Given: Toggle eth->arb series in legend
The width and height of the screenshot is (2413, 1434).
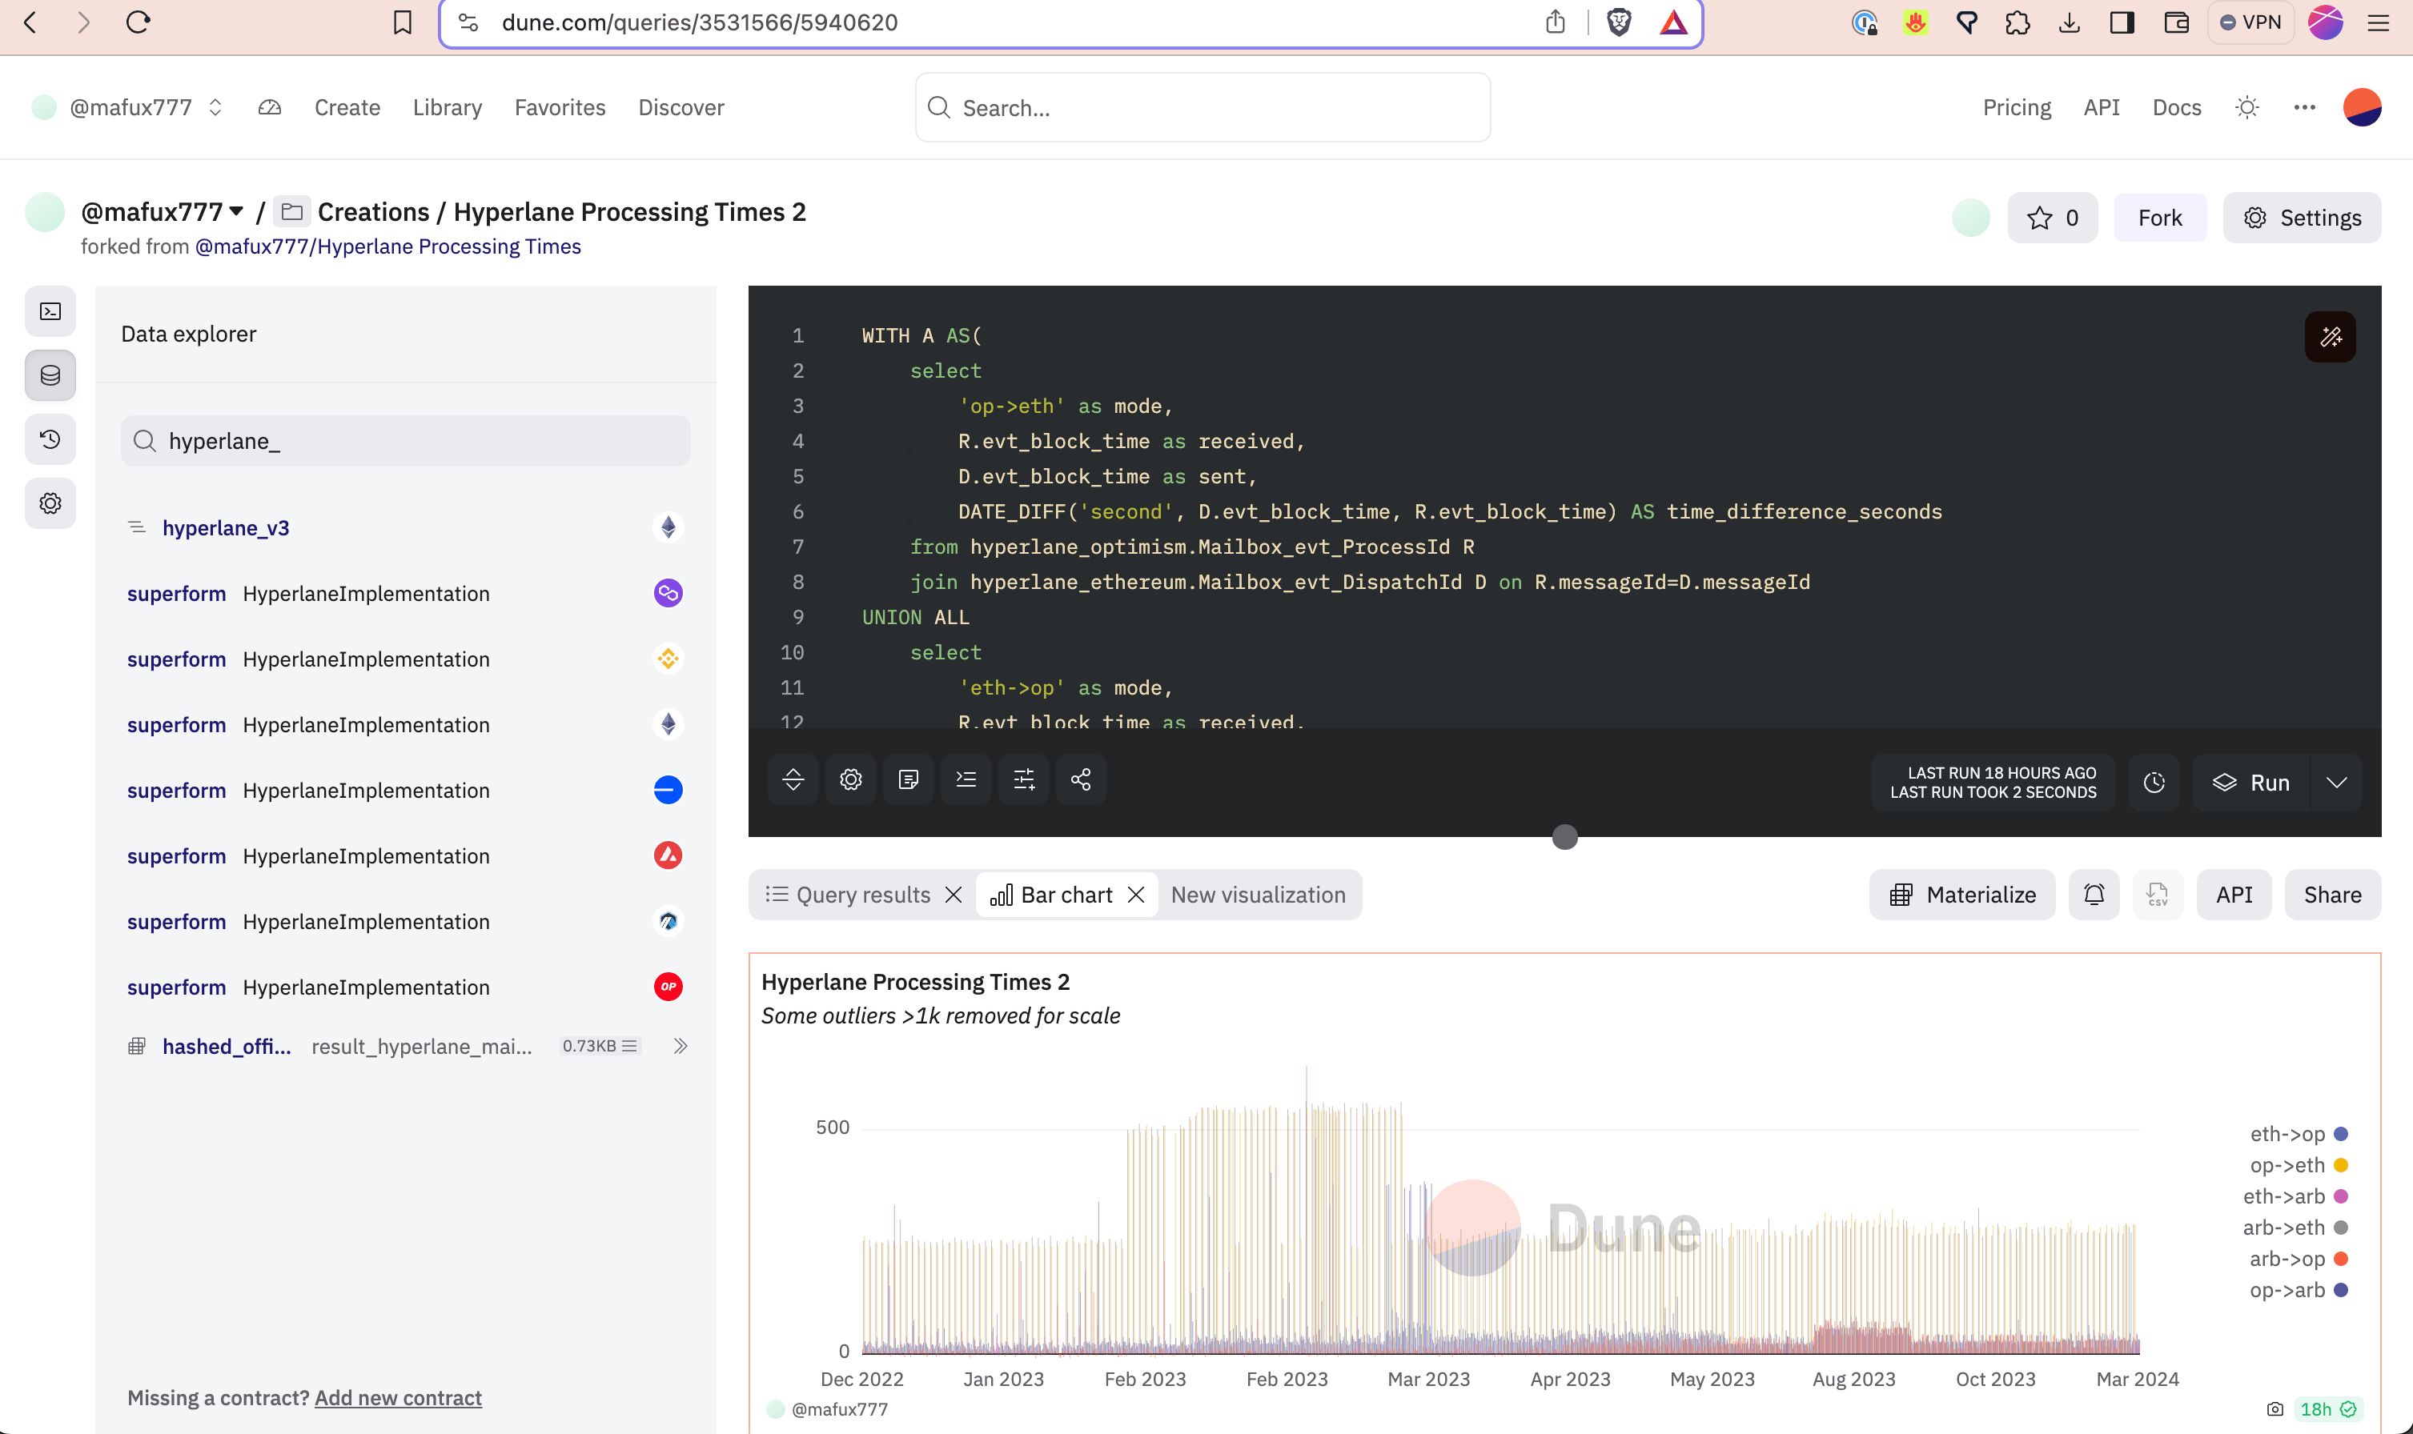Looking at the screenshot, I should point(2296,1196).
